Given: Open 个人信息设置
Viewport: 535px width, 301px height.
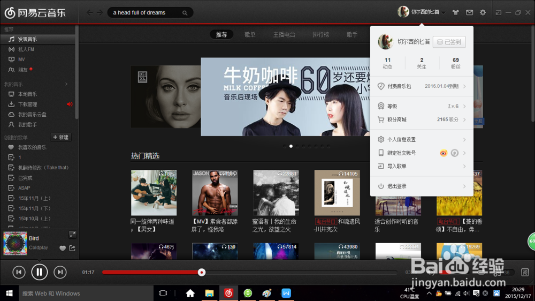Looking at the screenshot, I should (x=422, y=139).
